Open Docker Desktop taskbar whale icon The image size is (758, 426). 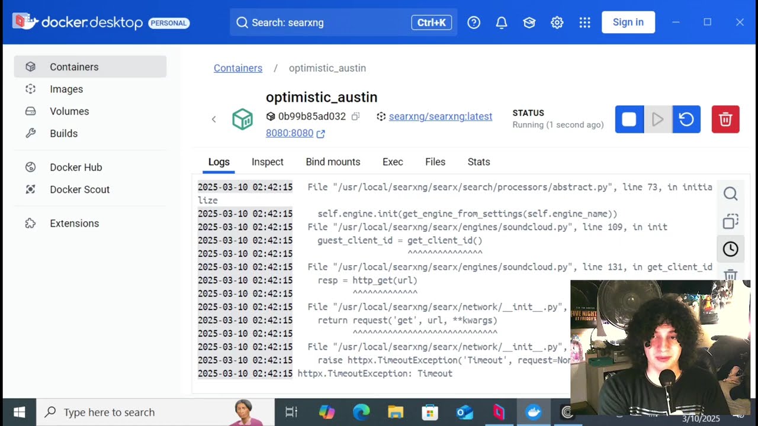pos(534,412)
